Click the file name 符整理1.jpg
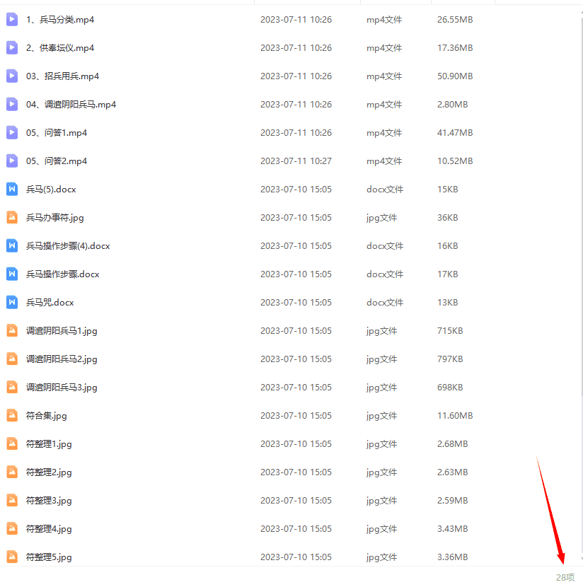The width and height of the screenshot is (583, 587). coord(49,444)
